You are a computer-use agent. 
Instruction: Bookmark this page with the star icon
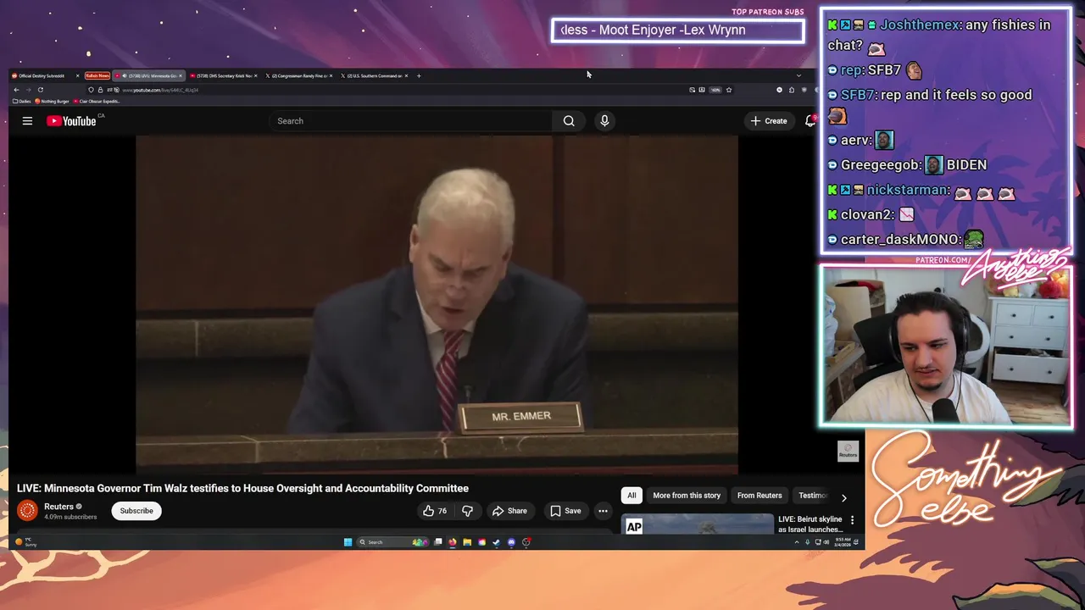[728, 90]
